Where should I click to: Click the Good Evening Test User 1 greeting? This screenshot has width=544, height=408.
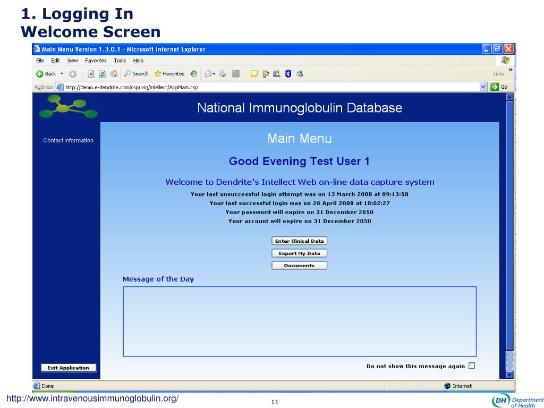(x=299, y=161)
